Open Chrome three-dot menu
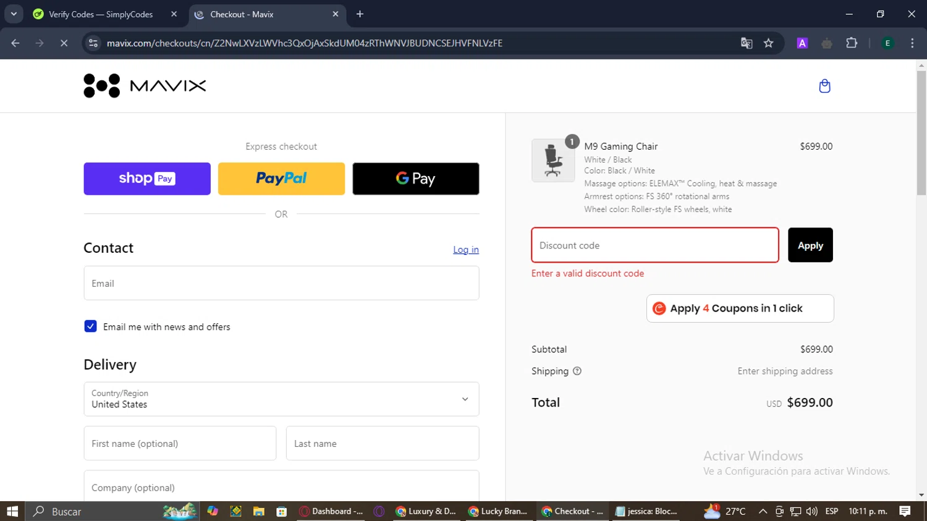This screenshot has height=521, width=927. (x=912, y=43)
